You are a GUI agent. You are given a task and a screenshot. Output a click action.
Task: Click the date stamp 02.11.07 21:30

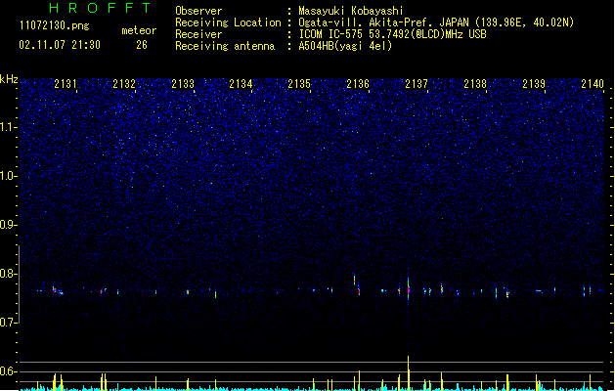pos(60,45)
